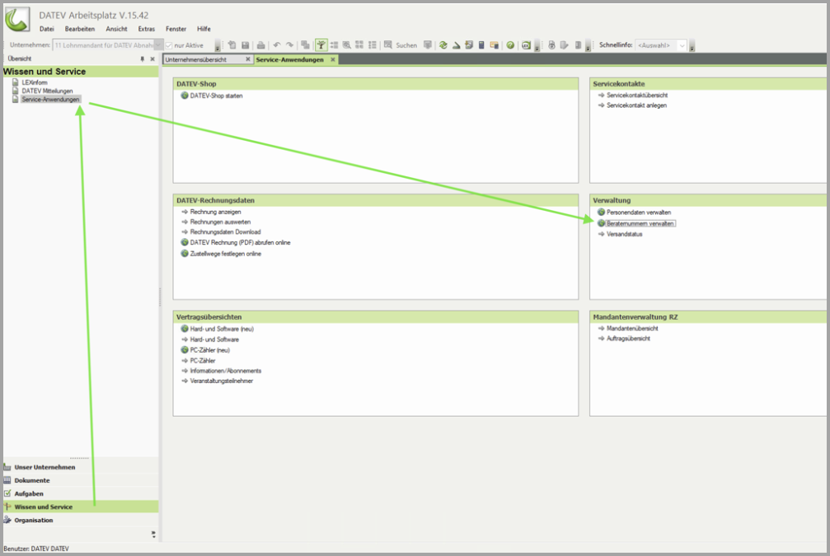
Task: Click the green refresh arrows toolbar icon
Action: click(443, 45)
